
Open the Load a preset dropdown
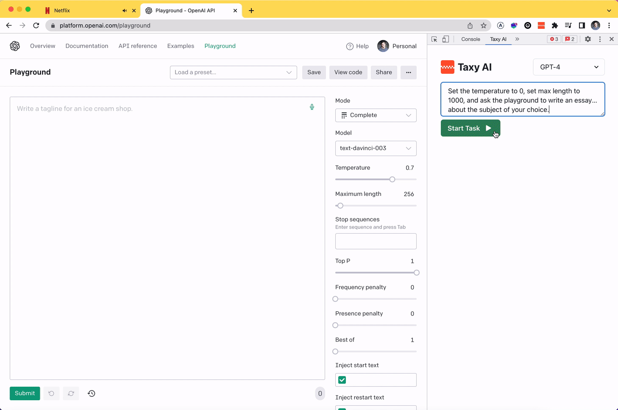[233, 73]
